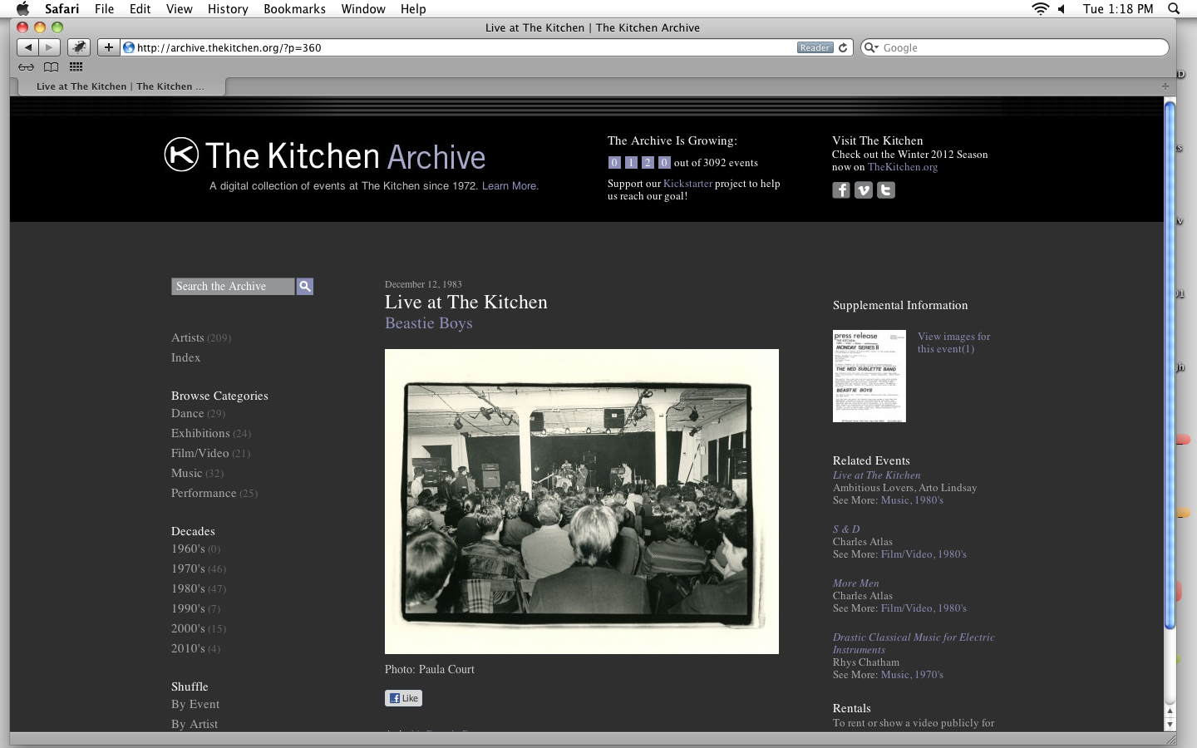Open related event More Men

(856, 583)
